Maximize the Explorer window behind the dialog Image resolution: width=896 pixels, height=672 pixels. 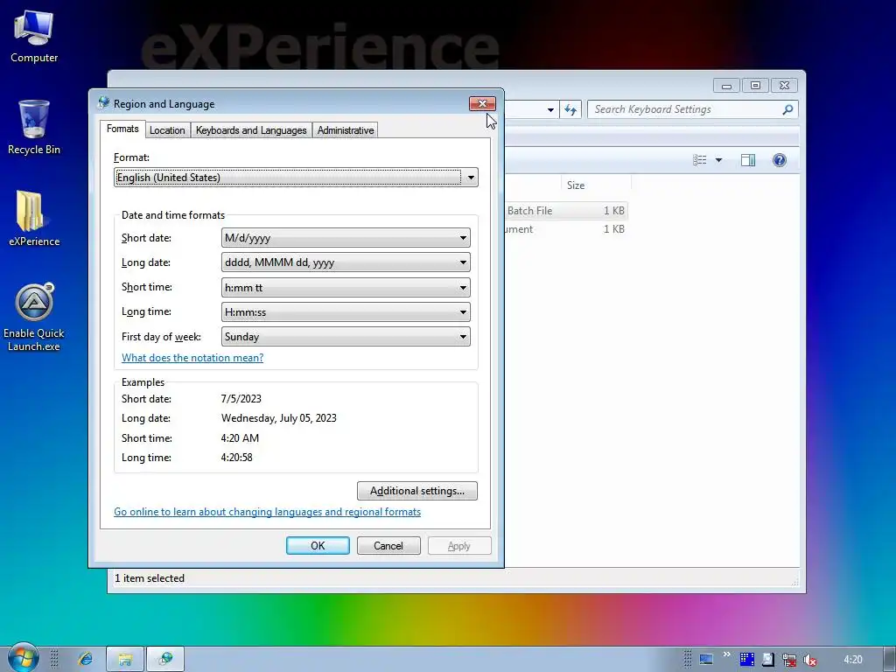[755, 86]
